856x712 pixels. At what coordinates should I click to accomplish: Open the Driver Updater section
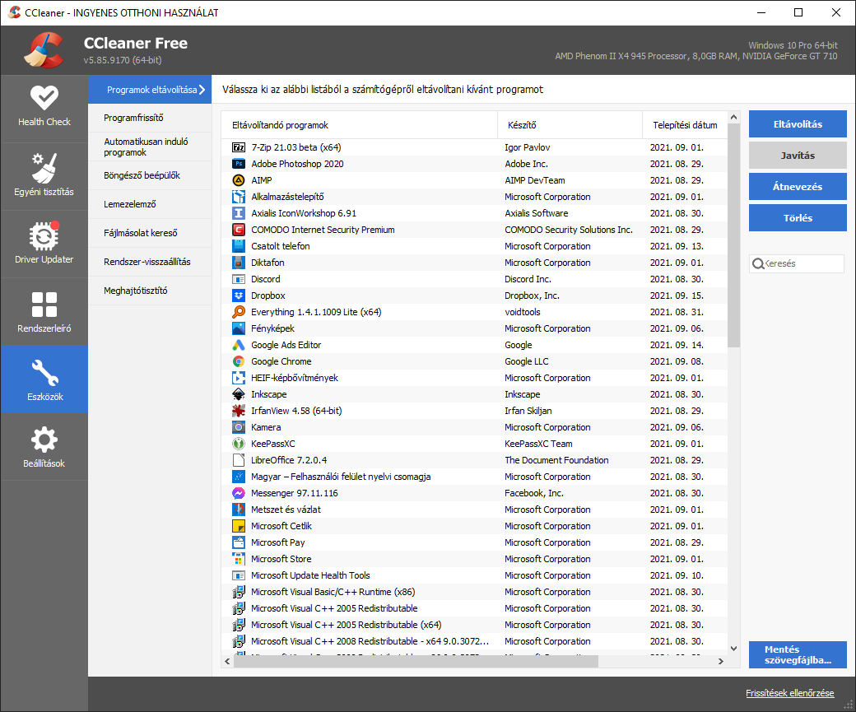pos(44,244)
